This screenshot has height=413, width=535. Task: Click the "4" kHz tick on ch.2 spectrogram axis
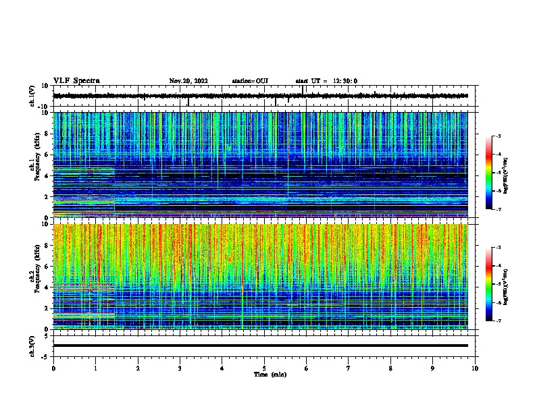click(x=47, y=287)
